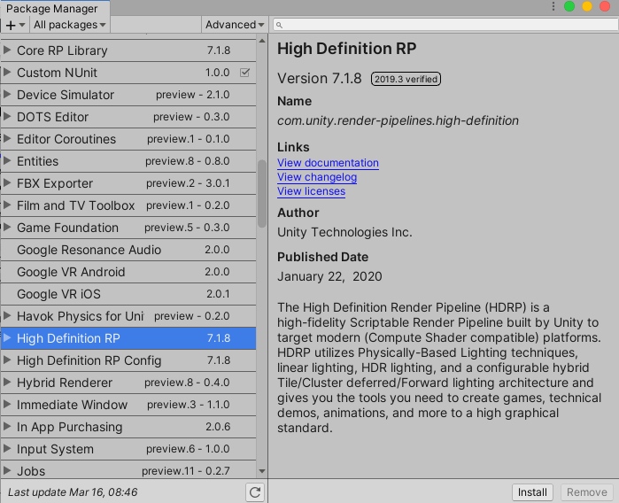
Task: Expand the Hybrid Renderer package arrow
Action: coord(8,383)
